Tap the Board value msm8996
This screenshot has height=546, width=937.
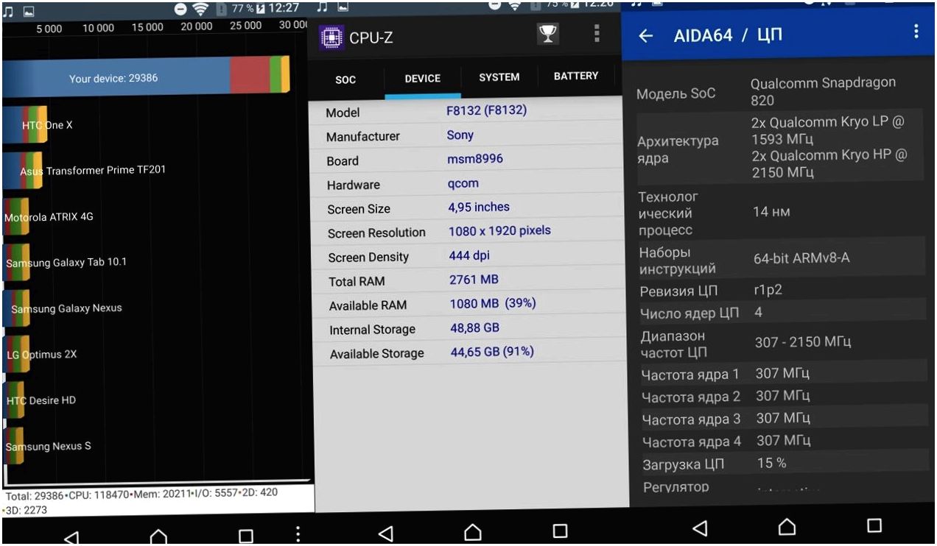(475, 159)
